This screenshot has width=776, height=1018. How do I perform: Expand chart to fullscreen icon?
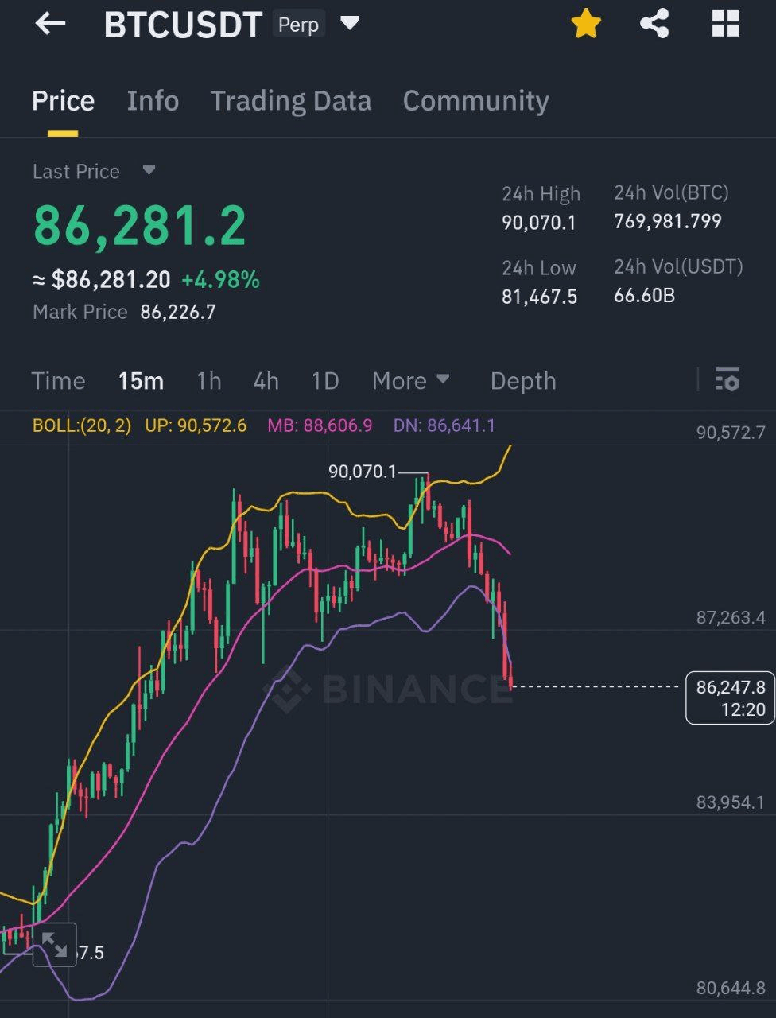point(54,944)
